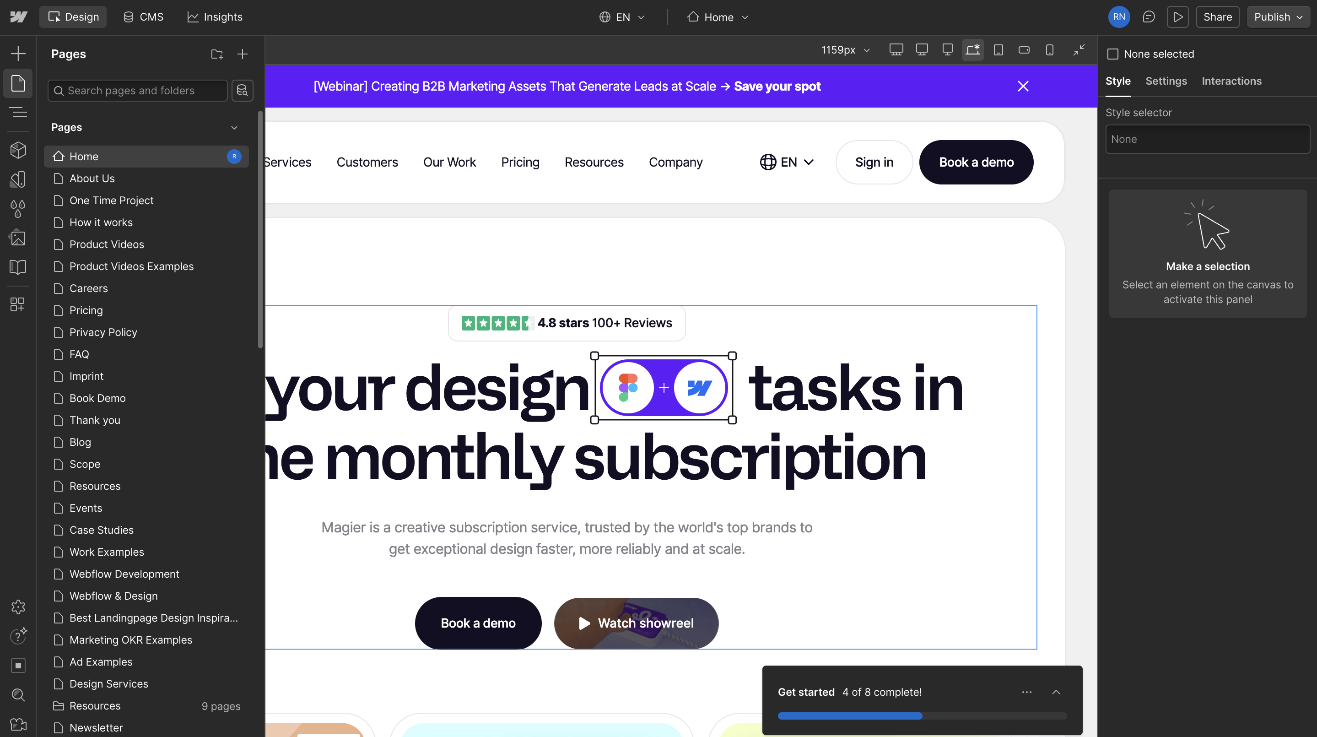Toggle the None selected checkbox

pos(1112,54)
